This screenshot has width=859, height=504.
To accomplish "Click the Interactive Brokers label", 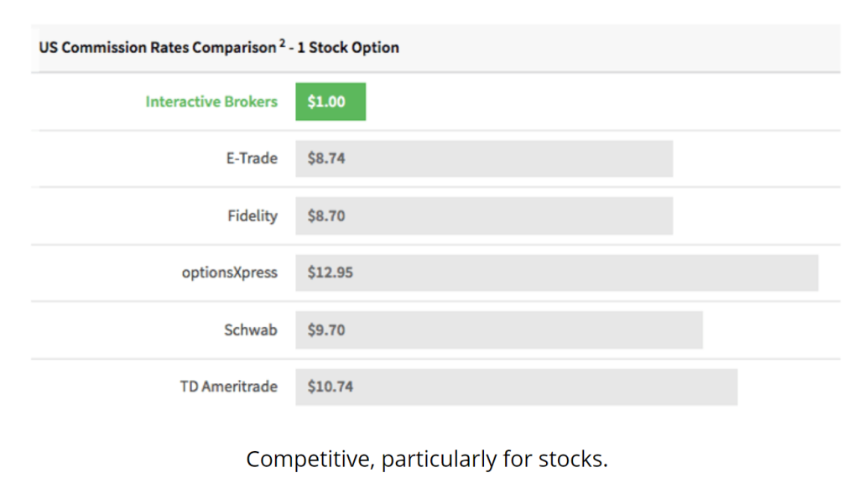I will click(x=211, y=102).
